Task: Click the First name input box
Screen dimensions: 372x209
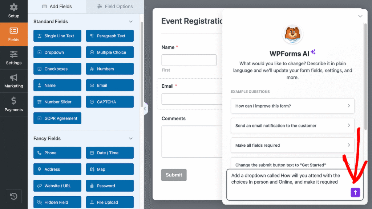Action: tap(189, 60)
